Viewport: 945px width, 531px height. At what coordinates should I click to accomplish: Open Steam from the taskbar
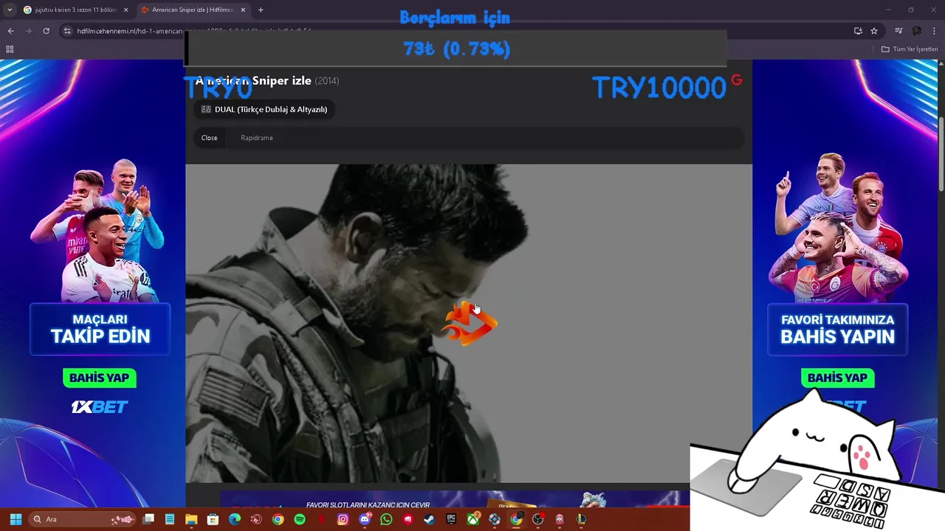click(x=429, y=519)
